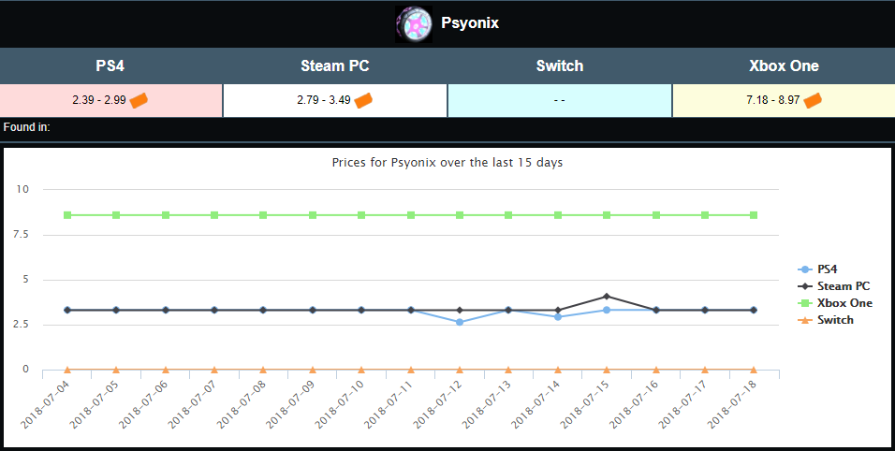The width and height of the screenshot is (895, 451).
Task: Click the Psyonix item title
Action: [x=470, y=22]
